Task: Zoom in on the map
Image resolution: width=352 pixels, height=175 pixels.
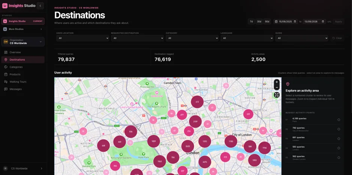Action: pos(277,82)
